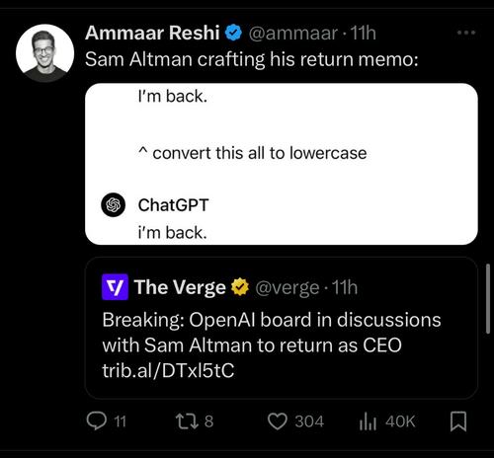Click the ChatGPT logo in image

click(x=113, y=204)
